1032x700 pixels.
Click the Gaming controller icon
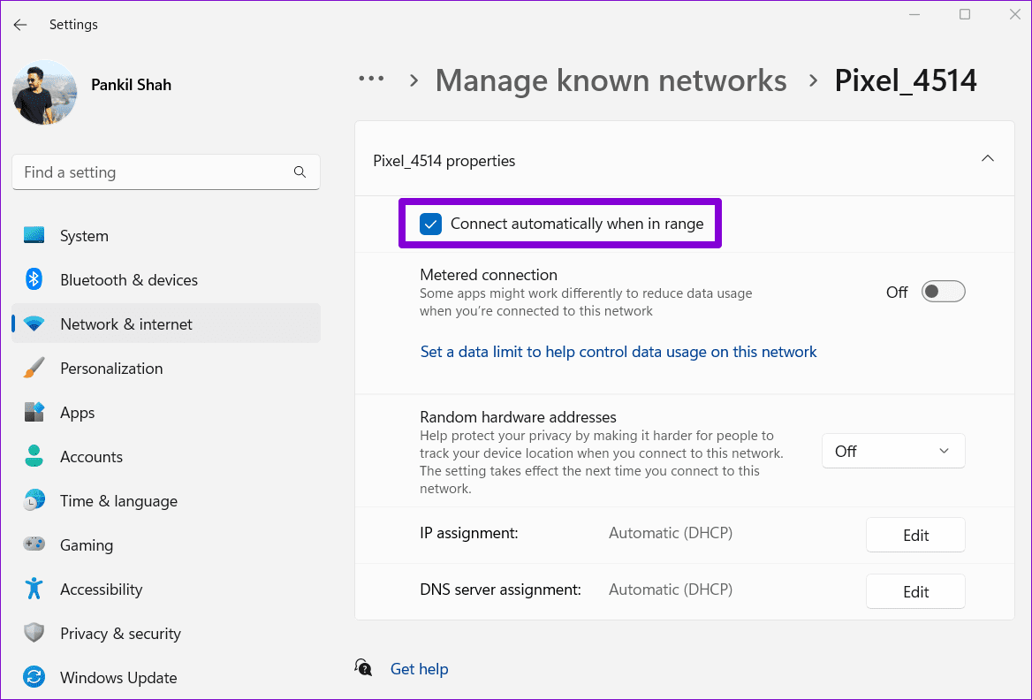tap(34, 544)
